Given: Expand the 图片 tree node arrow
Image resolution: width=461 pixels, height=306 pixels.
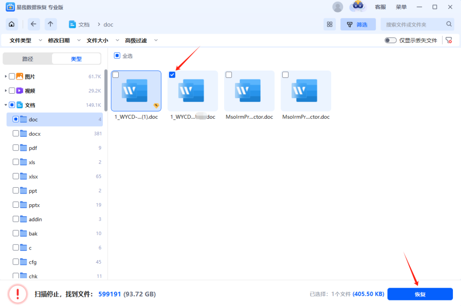Looking at the screenshot, I should point(6,76).
